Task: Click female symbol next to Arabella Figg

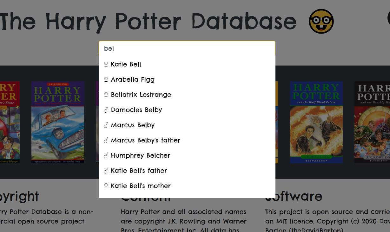Action: point(106,80)
